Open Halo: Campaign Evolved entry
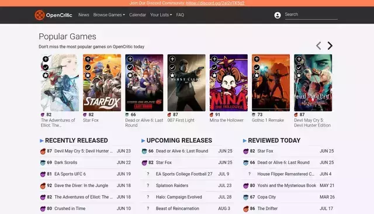This screenshot has width=374, height=214. (x=179, y=197)
